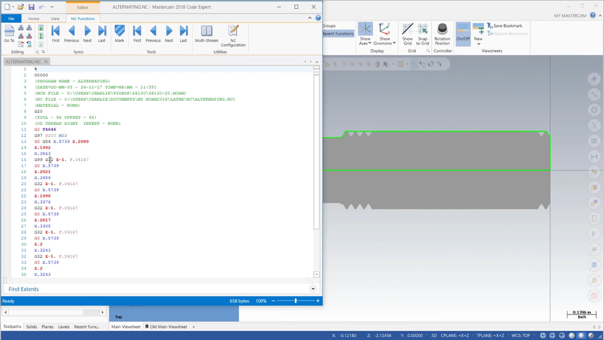Click Last in the Syncs group
Viewport: 604px width, 340px height.
pyautogui.click(x=102, y=33)
